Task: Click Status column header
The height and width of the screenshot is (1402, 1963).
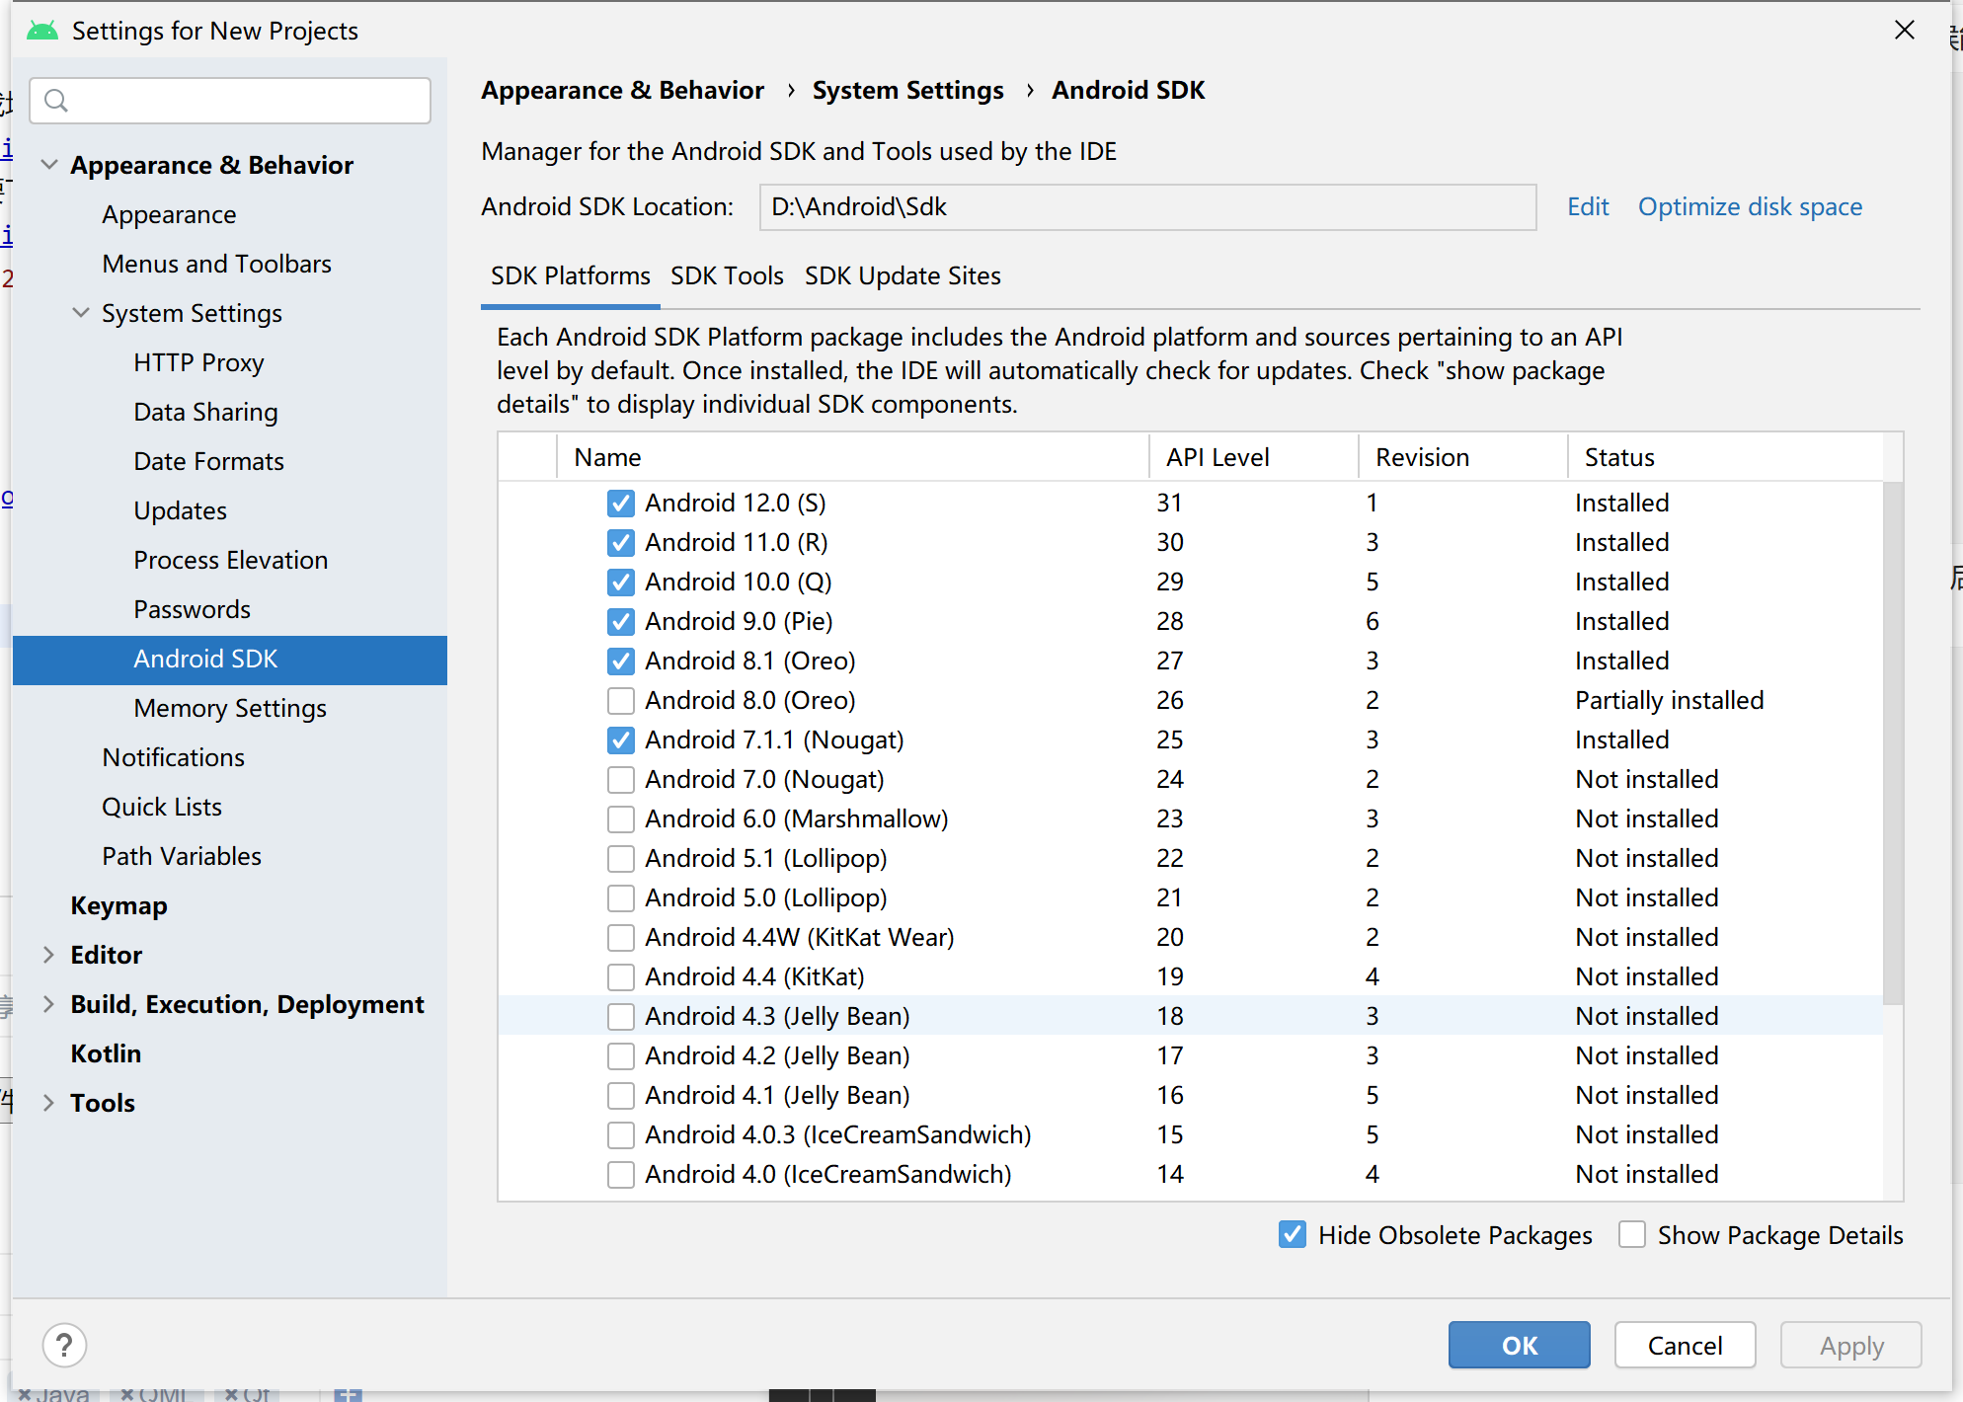Action: tap(1725, 457)
